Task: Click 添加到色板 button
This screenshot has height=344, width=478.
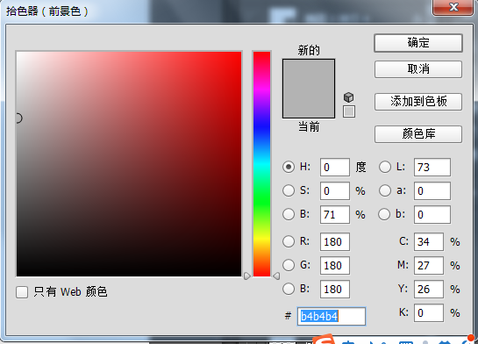Action: pyautogui.click(x=418, y=102)
